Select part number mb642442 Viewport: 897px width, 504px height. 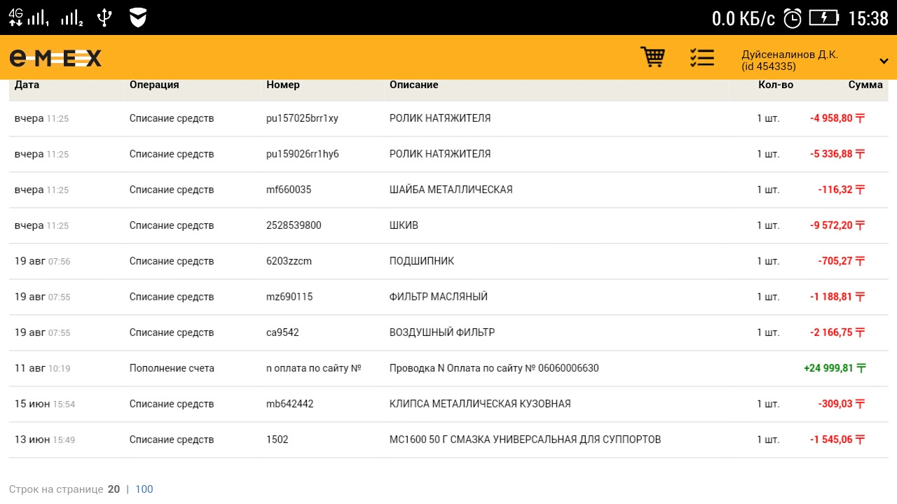click(x=290, y=404)
